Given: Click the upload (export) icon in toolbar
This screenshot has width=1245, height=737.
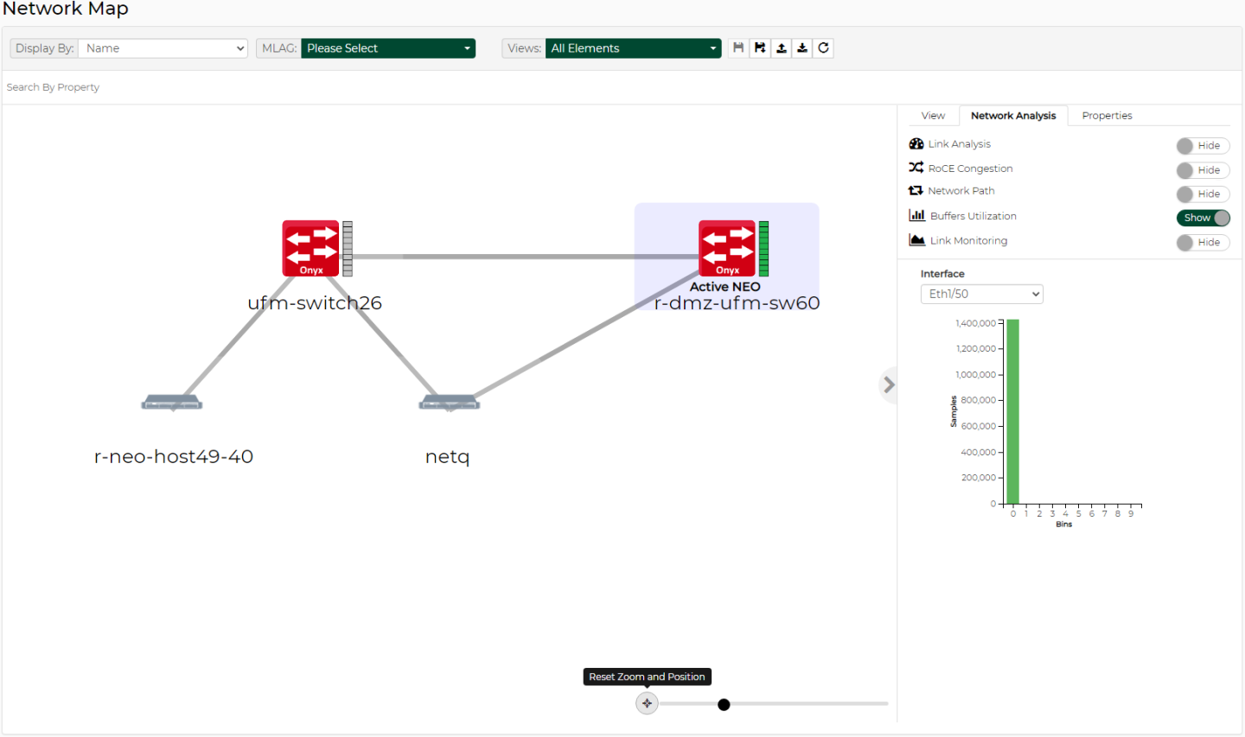Looking at the screenshot, I should point(781,48).
